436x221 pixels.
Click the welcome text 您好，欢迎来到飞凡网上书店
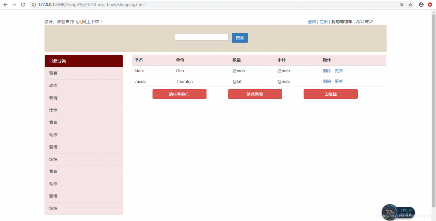coord(73,22)
